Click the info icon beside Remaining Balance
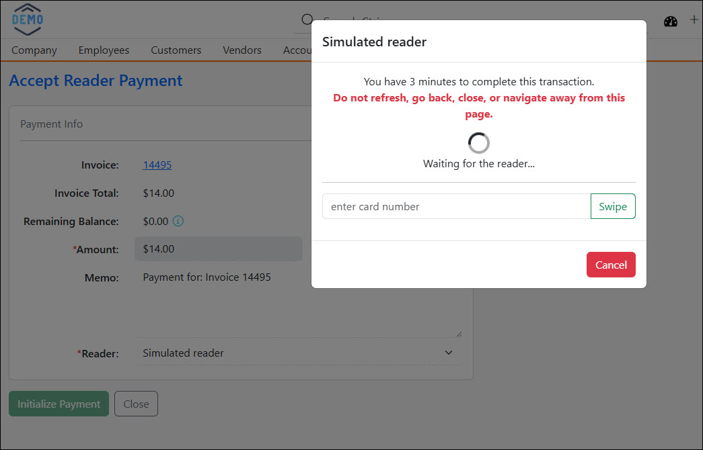The height and width of the screenshot is (450, 703). click(178, 221)
